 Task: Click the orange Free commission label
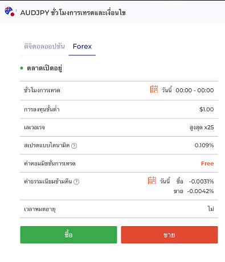207,163
